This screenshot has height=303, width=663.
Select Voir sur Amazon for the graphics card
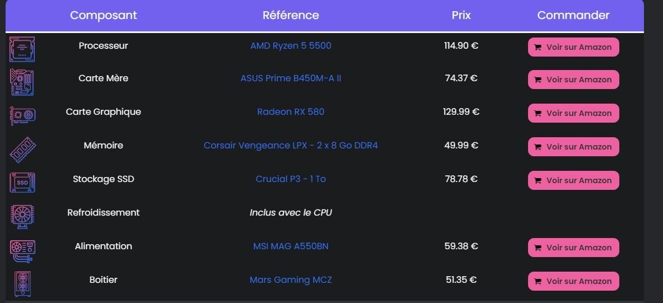pyautogui.click(x=573, y=113)
